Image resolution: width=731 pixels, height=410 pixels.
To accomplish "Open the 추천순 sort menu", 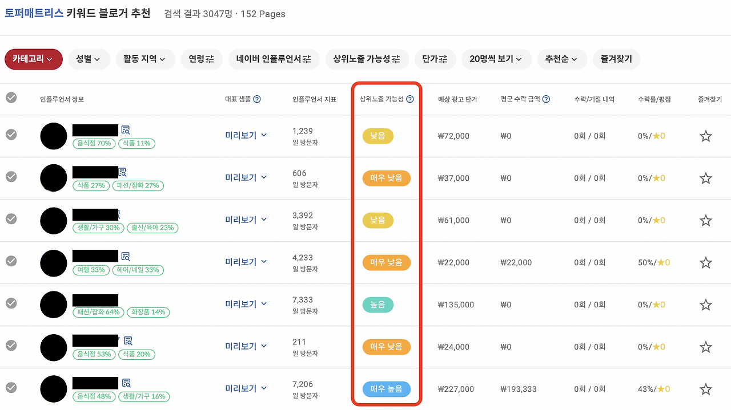I will click(x=562, y=59).
